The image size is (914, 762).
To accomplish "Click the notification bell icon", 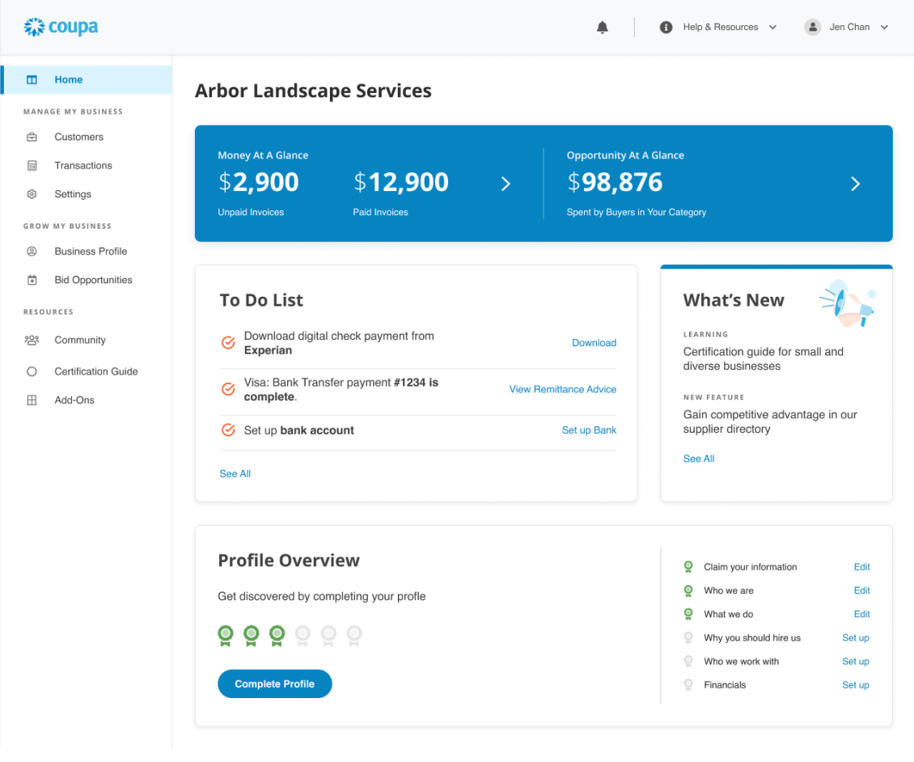I will pos(602,28).
